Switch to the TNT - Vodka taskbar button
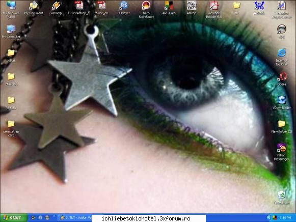The image size is (296, 222). click(x=75, y=218)
